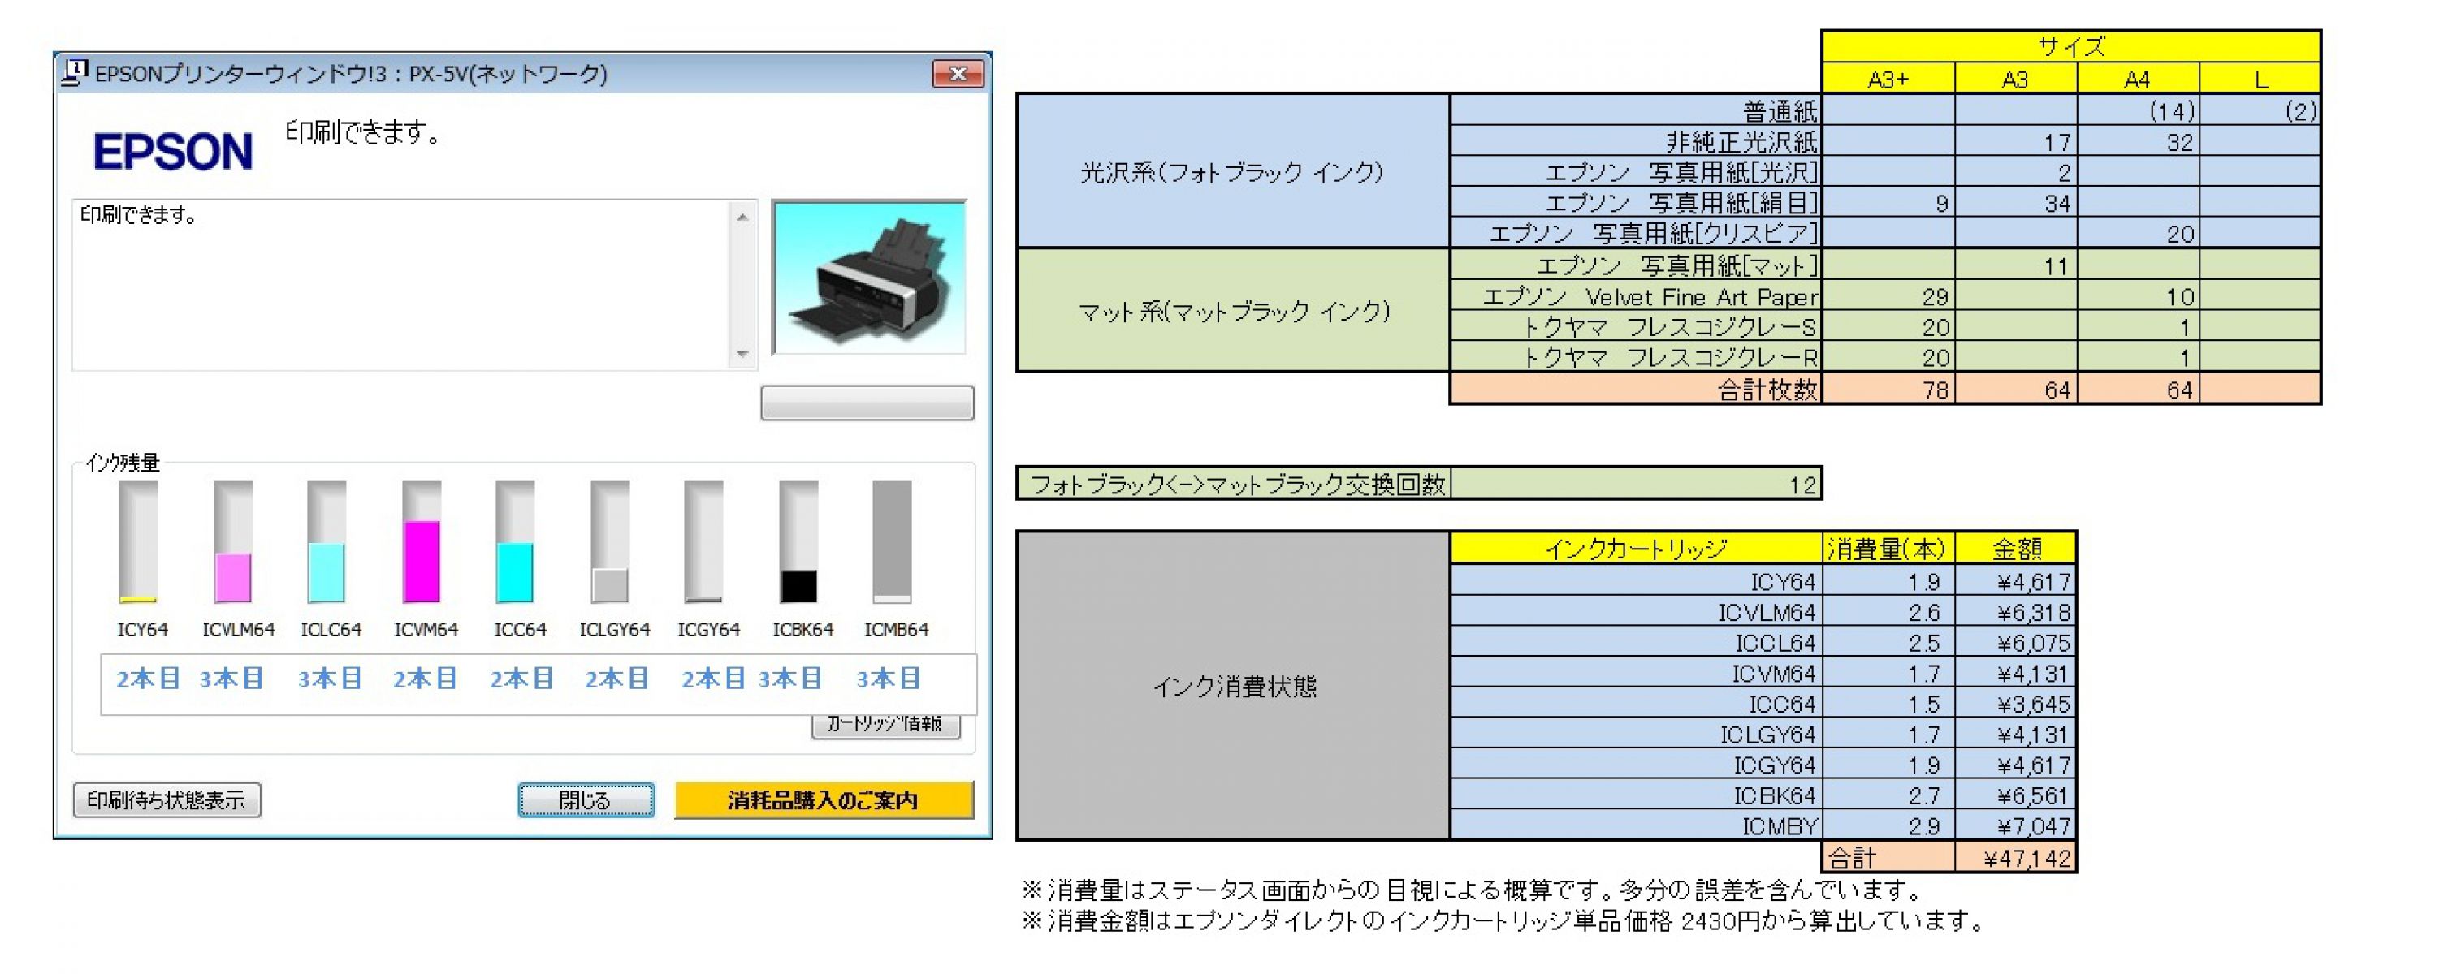Click the ¥47,142 total amount cell

tap(2015, 857)
